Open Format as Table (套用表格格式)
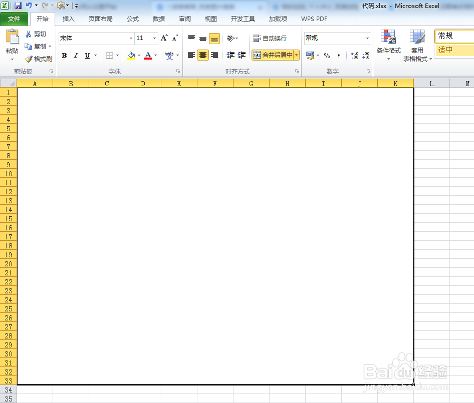474x403 pixels. click(417, 46)
